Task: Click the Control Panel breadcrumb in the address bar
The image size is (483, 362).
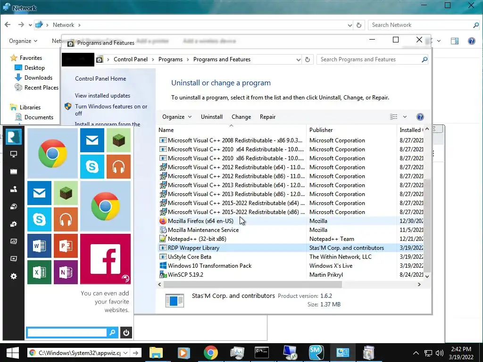Action: pyautogui.click(x=131, y=59)
